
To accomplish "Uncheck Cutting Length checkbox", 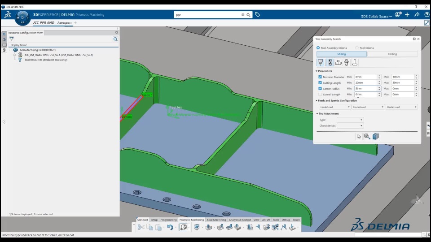I will (320, 82).
